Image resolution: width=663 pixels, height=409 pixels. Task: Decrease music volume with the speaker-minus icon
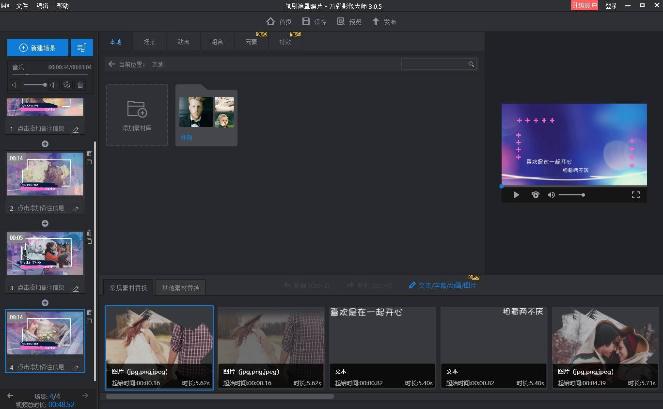pos(16,85)
